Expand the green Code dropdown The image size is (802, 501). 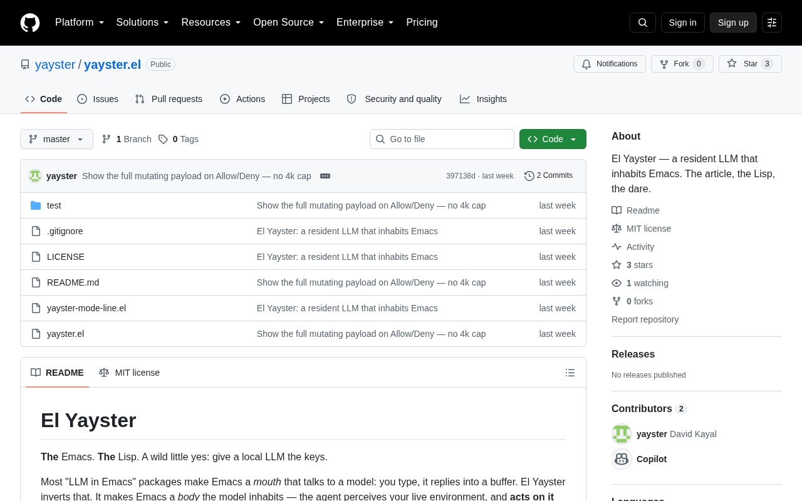(553, 139)
